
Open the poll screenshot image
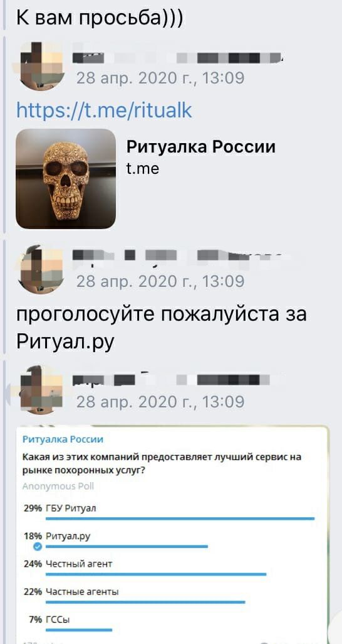point(172,534)
